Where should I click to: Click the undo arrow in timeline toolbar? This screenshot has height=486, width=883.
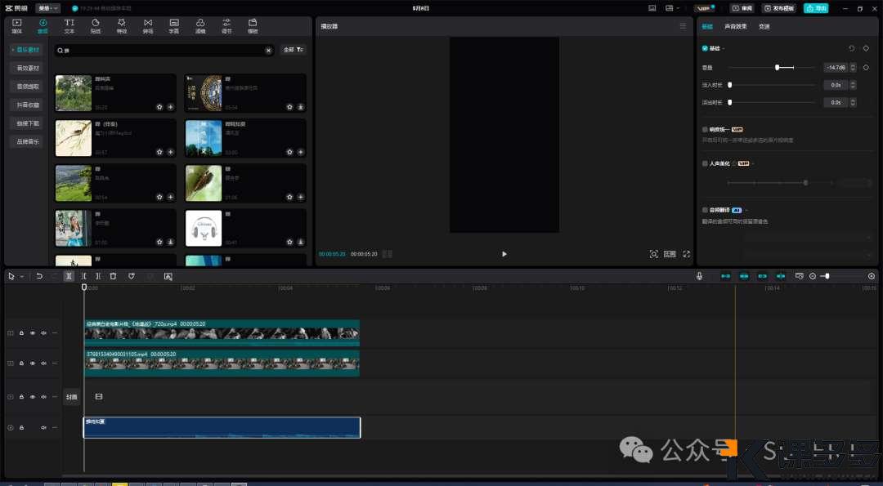(38, 276)
